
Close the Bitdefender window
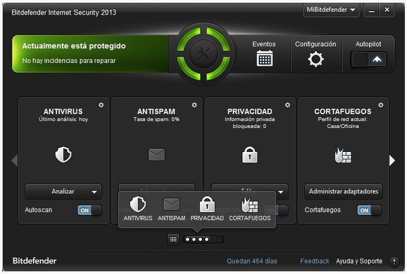coord(387,10)
